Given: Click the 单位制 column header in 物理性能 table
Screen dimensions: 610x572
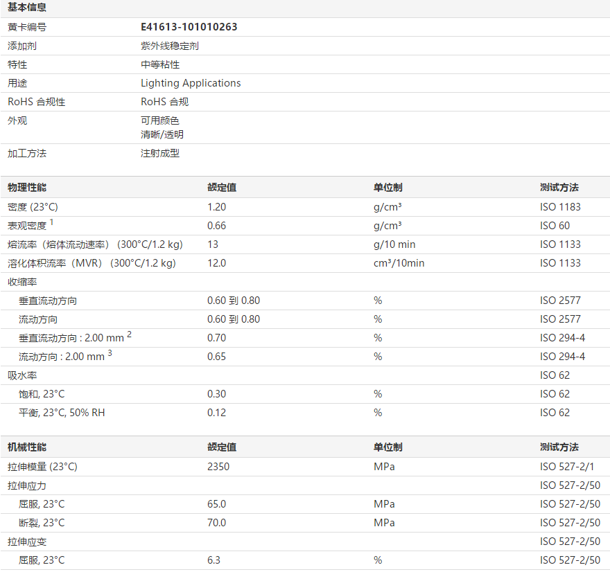Looking at the screenshot, I should [387, 188].
